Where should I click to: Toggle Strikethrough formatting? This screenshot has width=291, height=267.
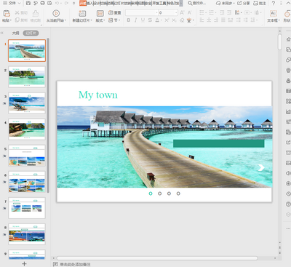150,20
